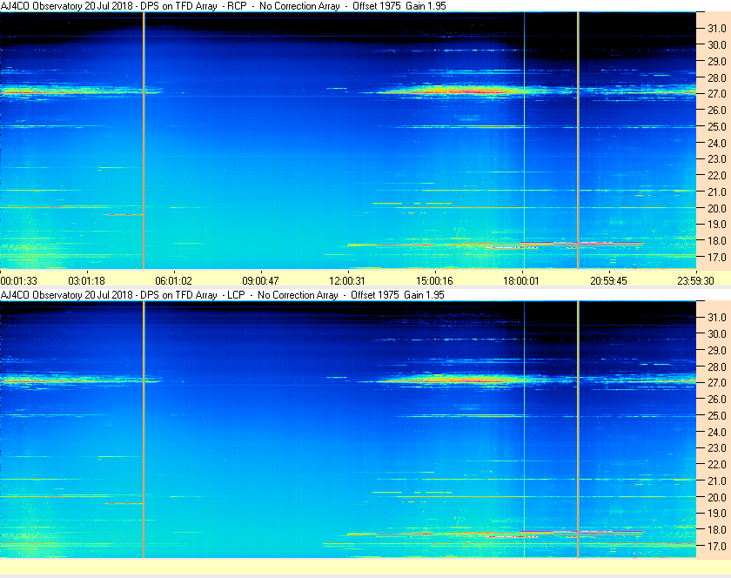Click the orange vertical line after 18:00 in LCP plot
Viewport: 731px width, 578px height.
point(578,429)
